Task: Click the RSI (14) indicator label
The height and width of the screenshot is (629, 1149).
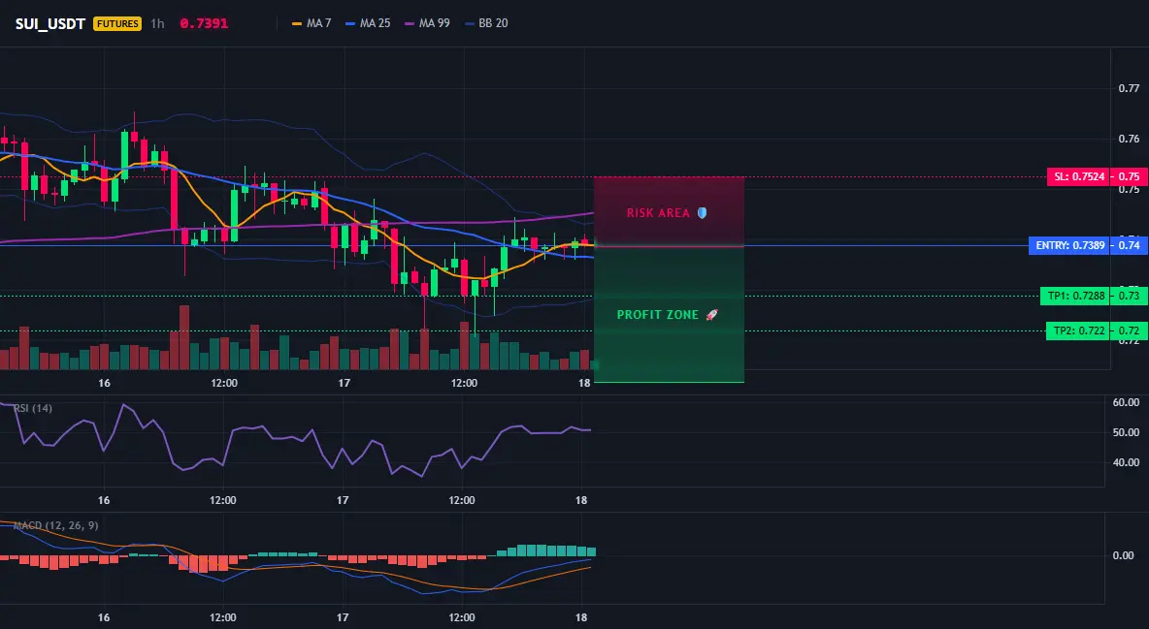Action: [x=33, y=408]
